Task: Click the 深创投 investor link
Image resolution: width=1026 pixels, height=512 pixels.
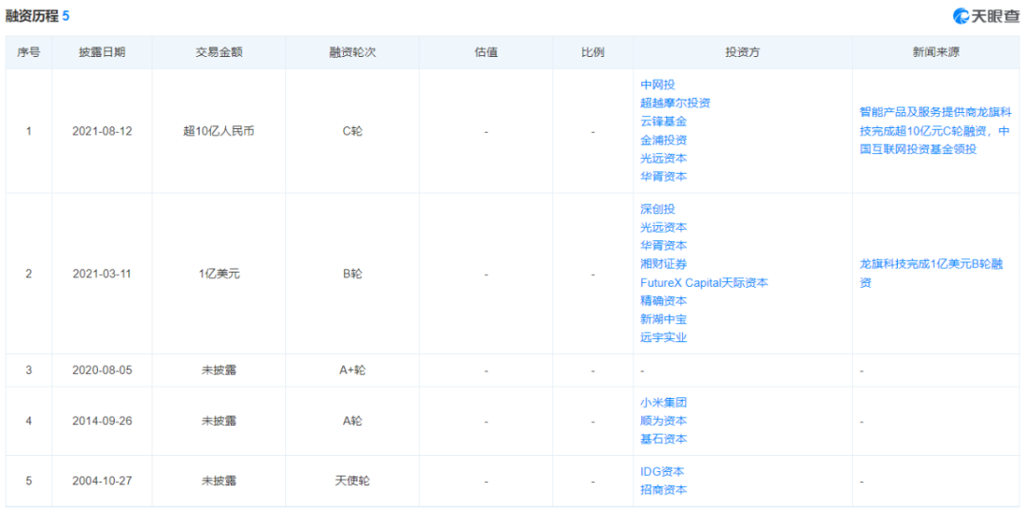Action: pos(657,209)
